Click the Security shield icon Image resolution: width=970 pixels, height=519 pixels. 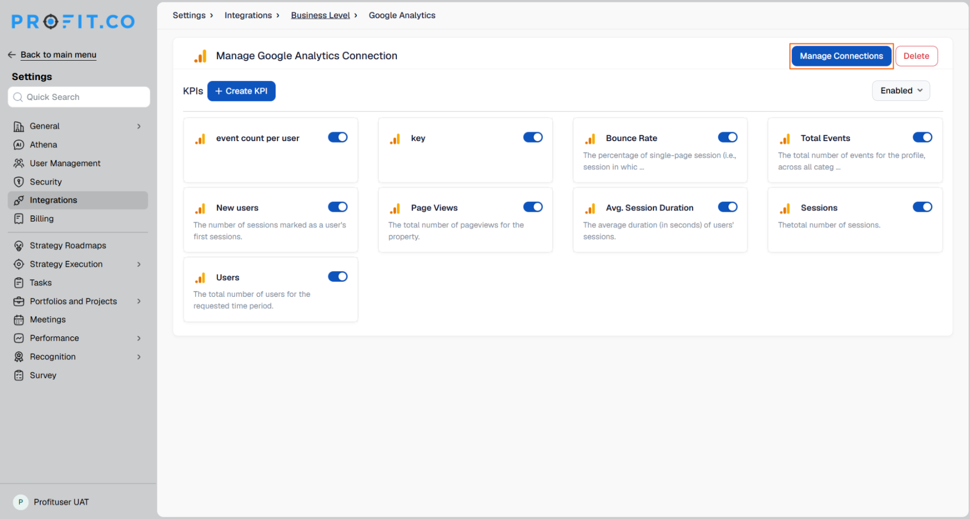pos(18,182)
